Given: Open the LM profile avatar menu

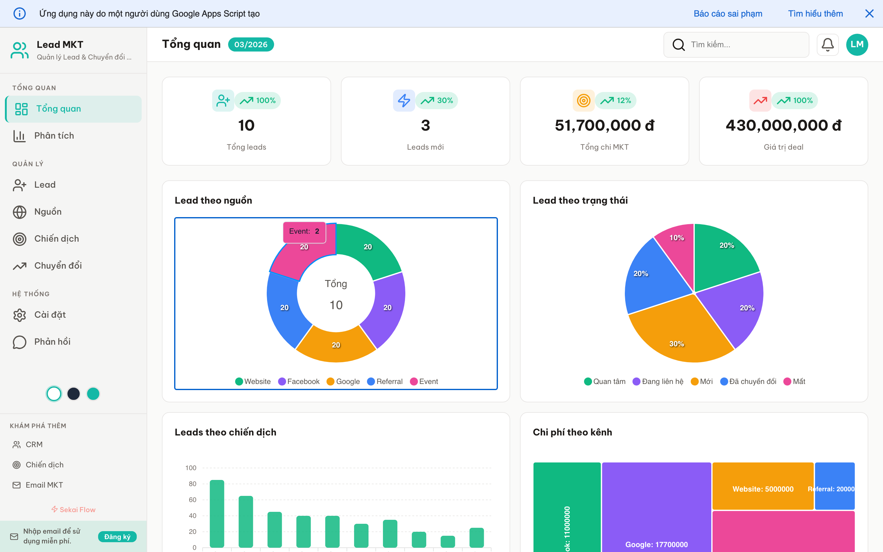Looking at the screenshot, I should (x=857, y=44).
